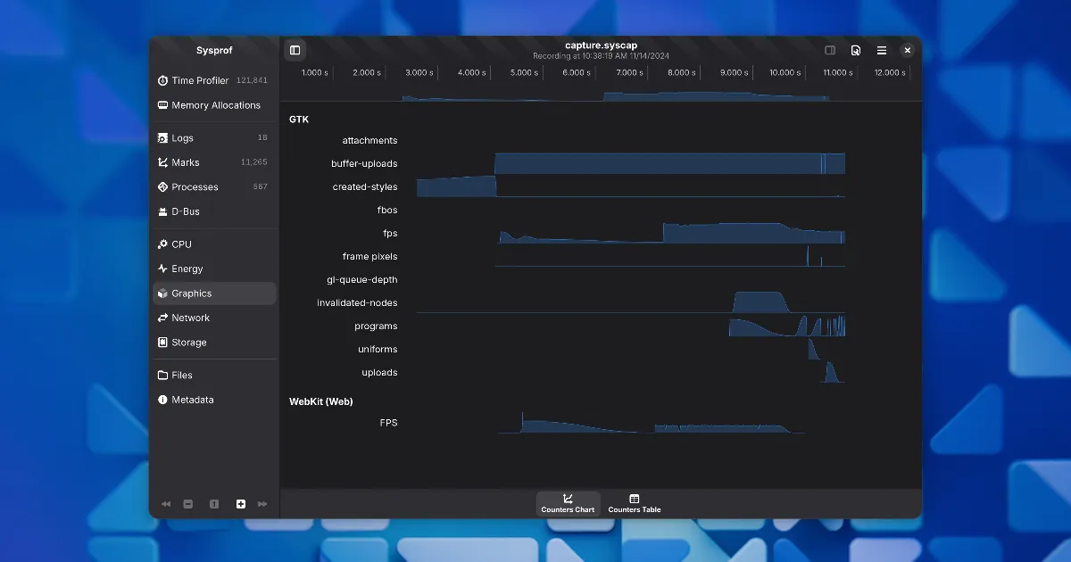Image resolution: width=1071 pixels, height=562 pixels.
Task: Switch to the Counters Table tab
Action: [635, 504]
